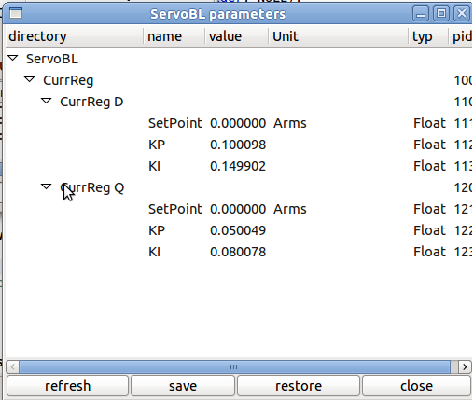Sort by the name column header
Screen dimensions: 474x400
(x=174, y=36)
